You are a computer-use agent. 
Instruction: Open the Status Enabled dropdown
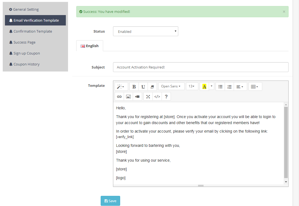(146, 31)
